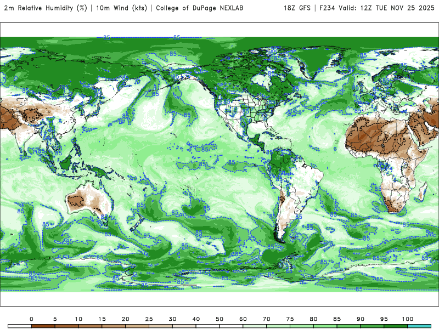
Task: Click the legend value "50"
Action: 219,319
